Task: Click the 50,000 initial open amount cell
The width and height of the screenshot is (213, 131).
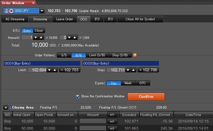Action: pos(27,128)
